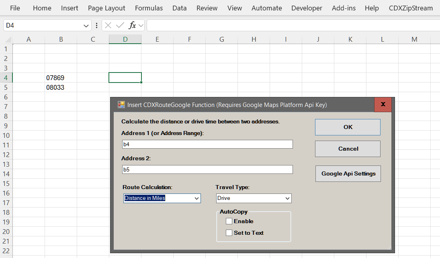Switch to the Home tab
This screenshot has width=440, height=258.
(42, 8)
